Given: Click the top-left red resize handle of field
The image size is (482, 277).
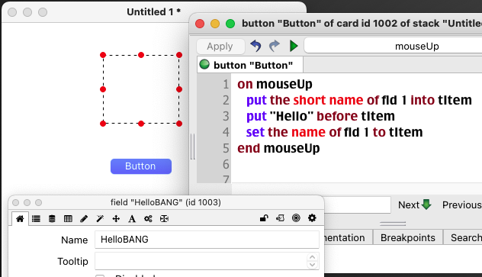Looking at the screenshot, I should (x=103, y=55).
